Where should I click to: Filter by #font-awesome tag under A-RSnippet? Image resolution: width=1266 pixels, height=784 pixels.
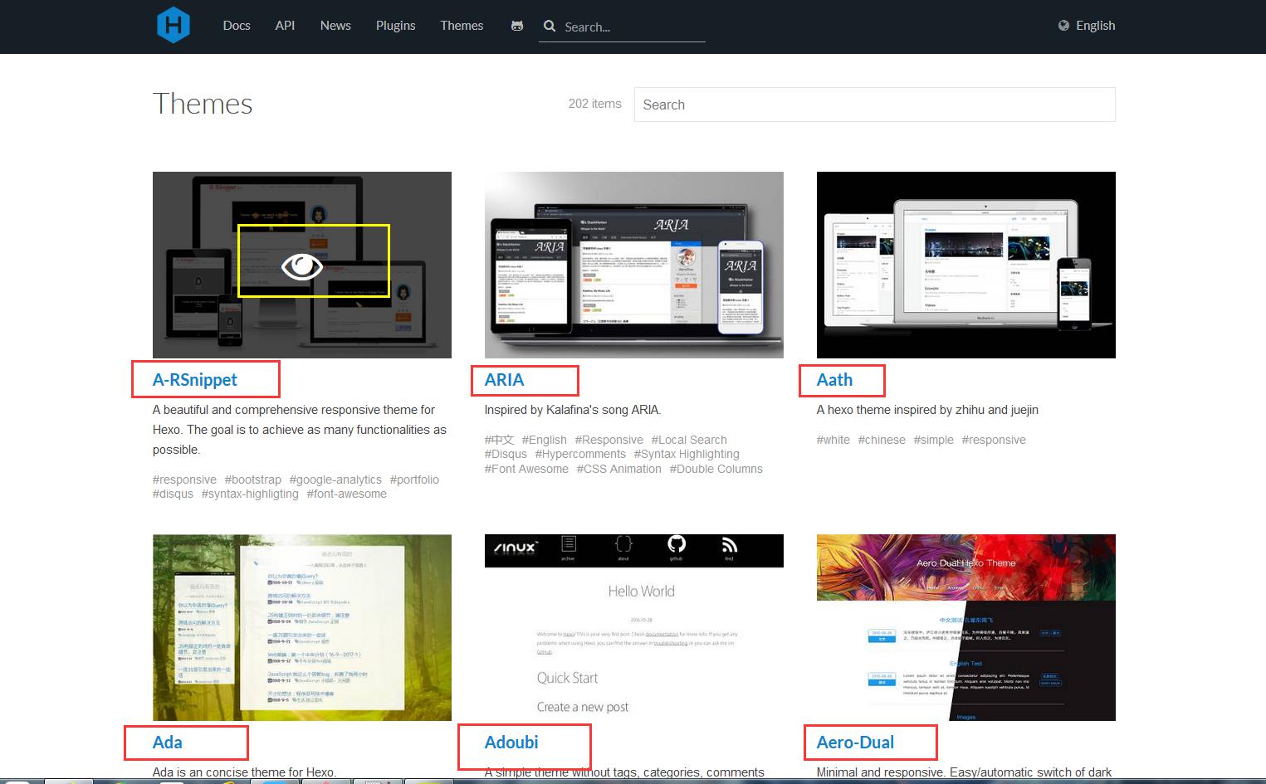(347, 494)
